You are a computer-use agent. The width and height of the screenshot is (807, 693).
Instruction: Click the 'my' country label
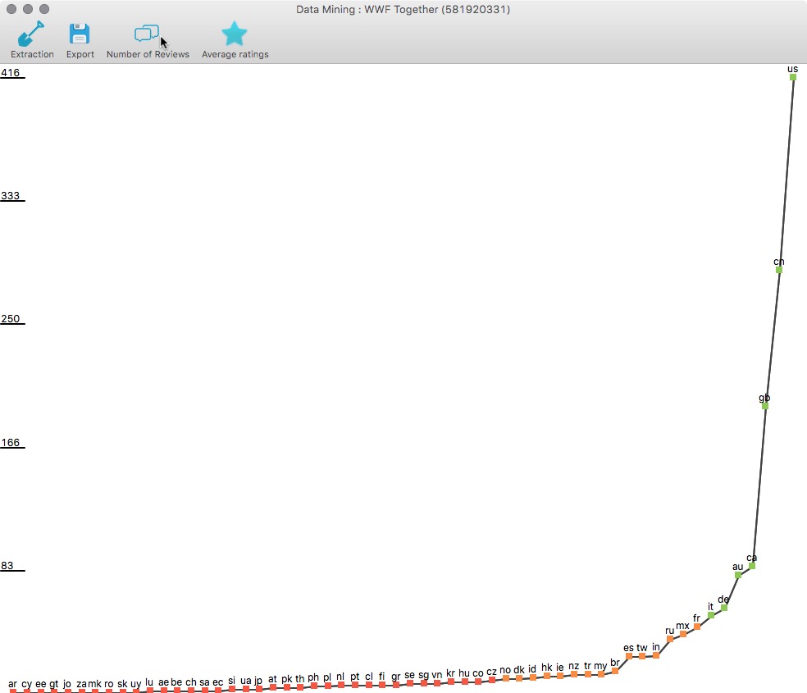click(600, 666)
